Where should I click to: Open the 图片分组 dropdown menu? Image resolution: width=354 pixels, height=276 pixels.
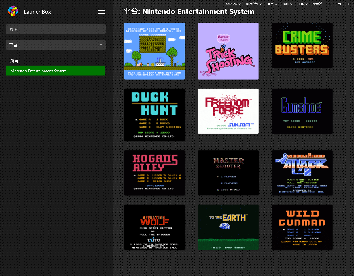(254, 4)
